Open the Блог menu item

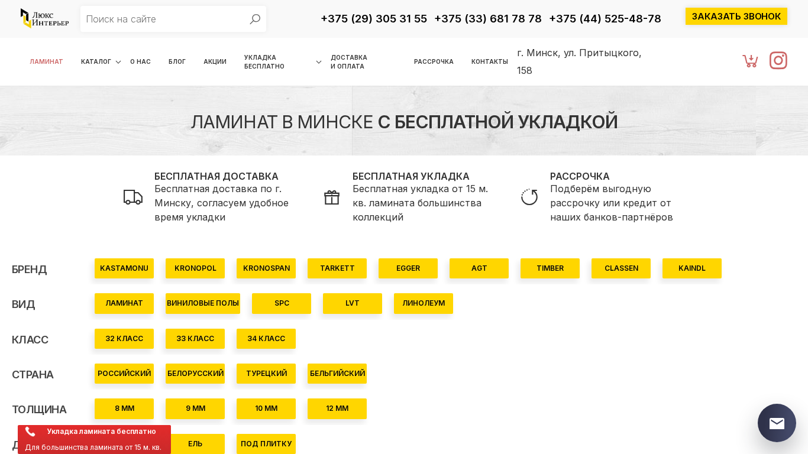click(x=177, y=61)
